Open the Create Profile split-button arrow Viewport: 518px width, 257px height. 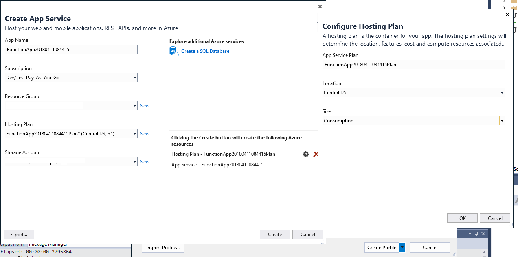[x=402, y=247]
